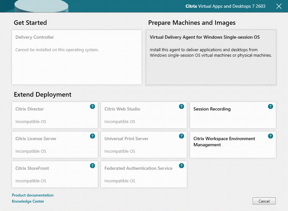This screenshot has height=211, width=288.
Task: Click the Citrix StoreFront tile
Action: pos(55,174)
